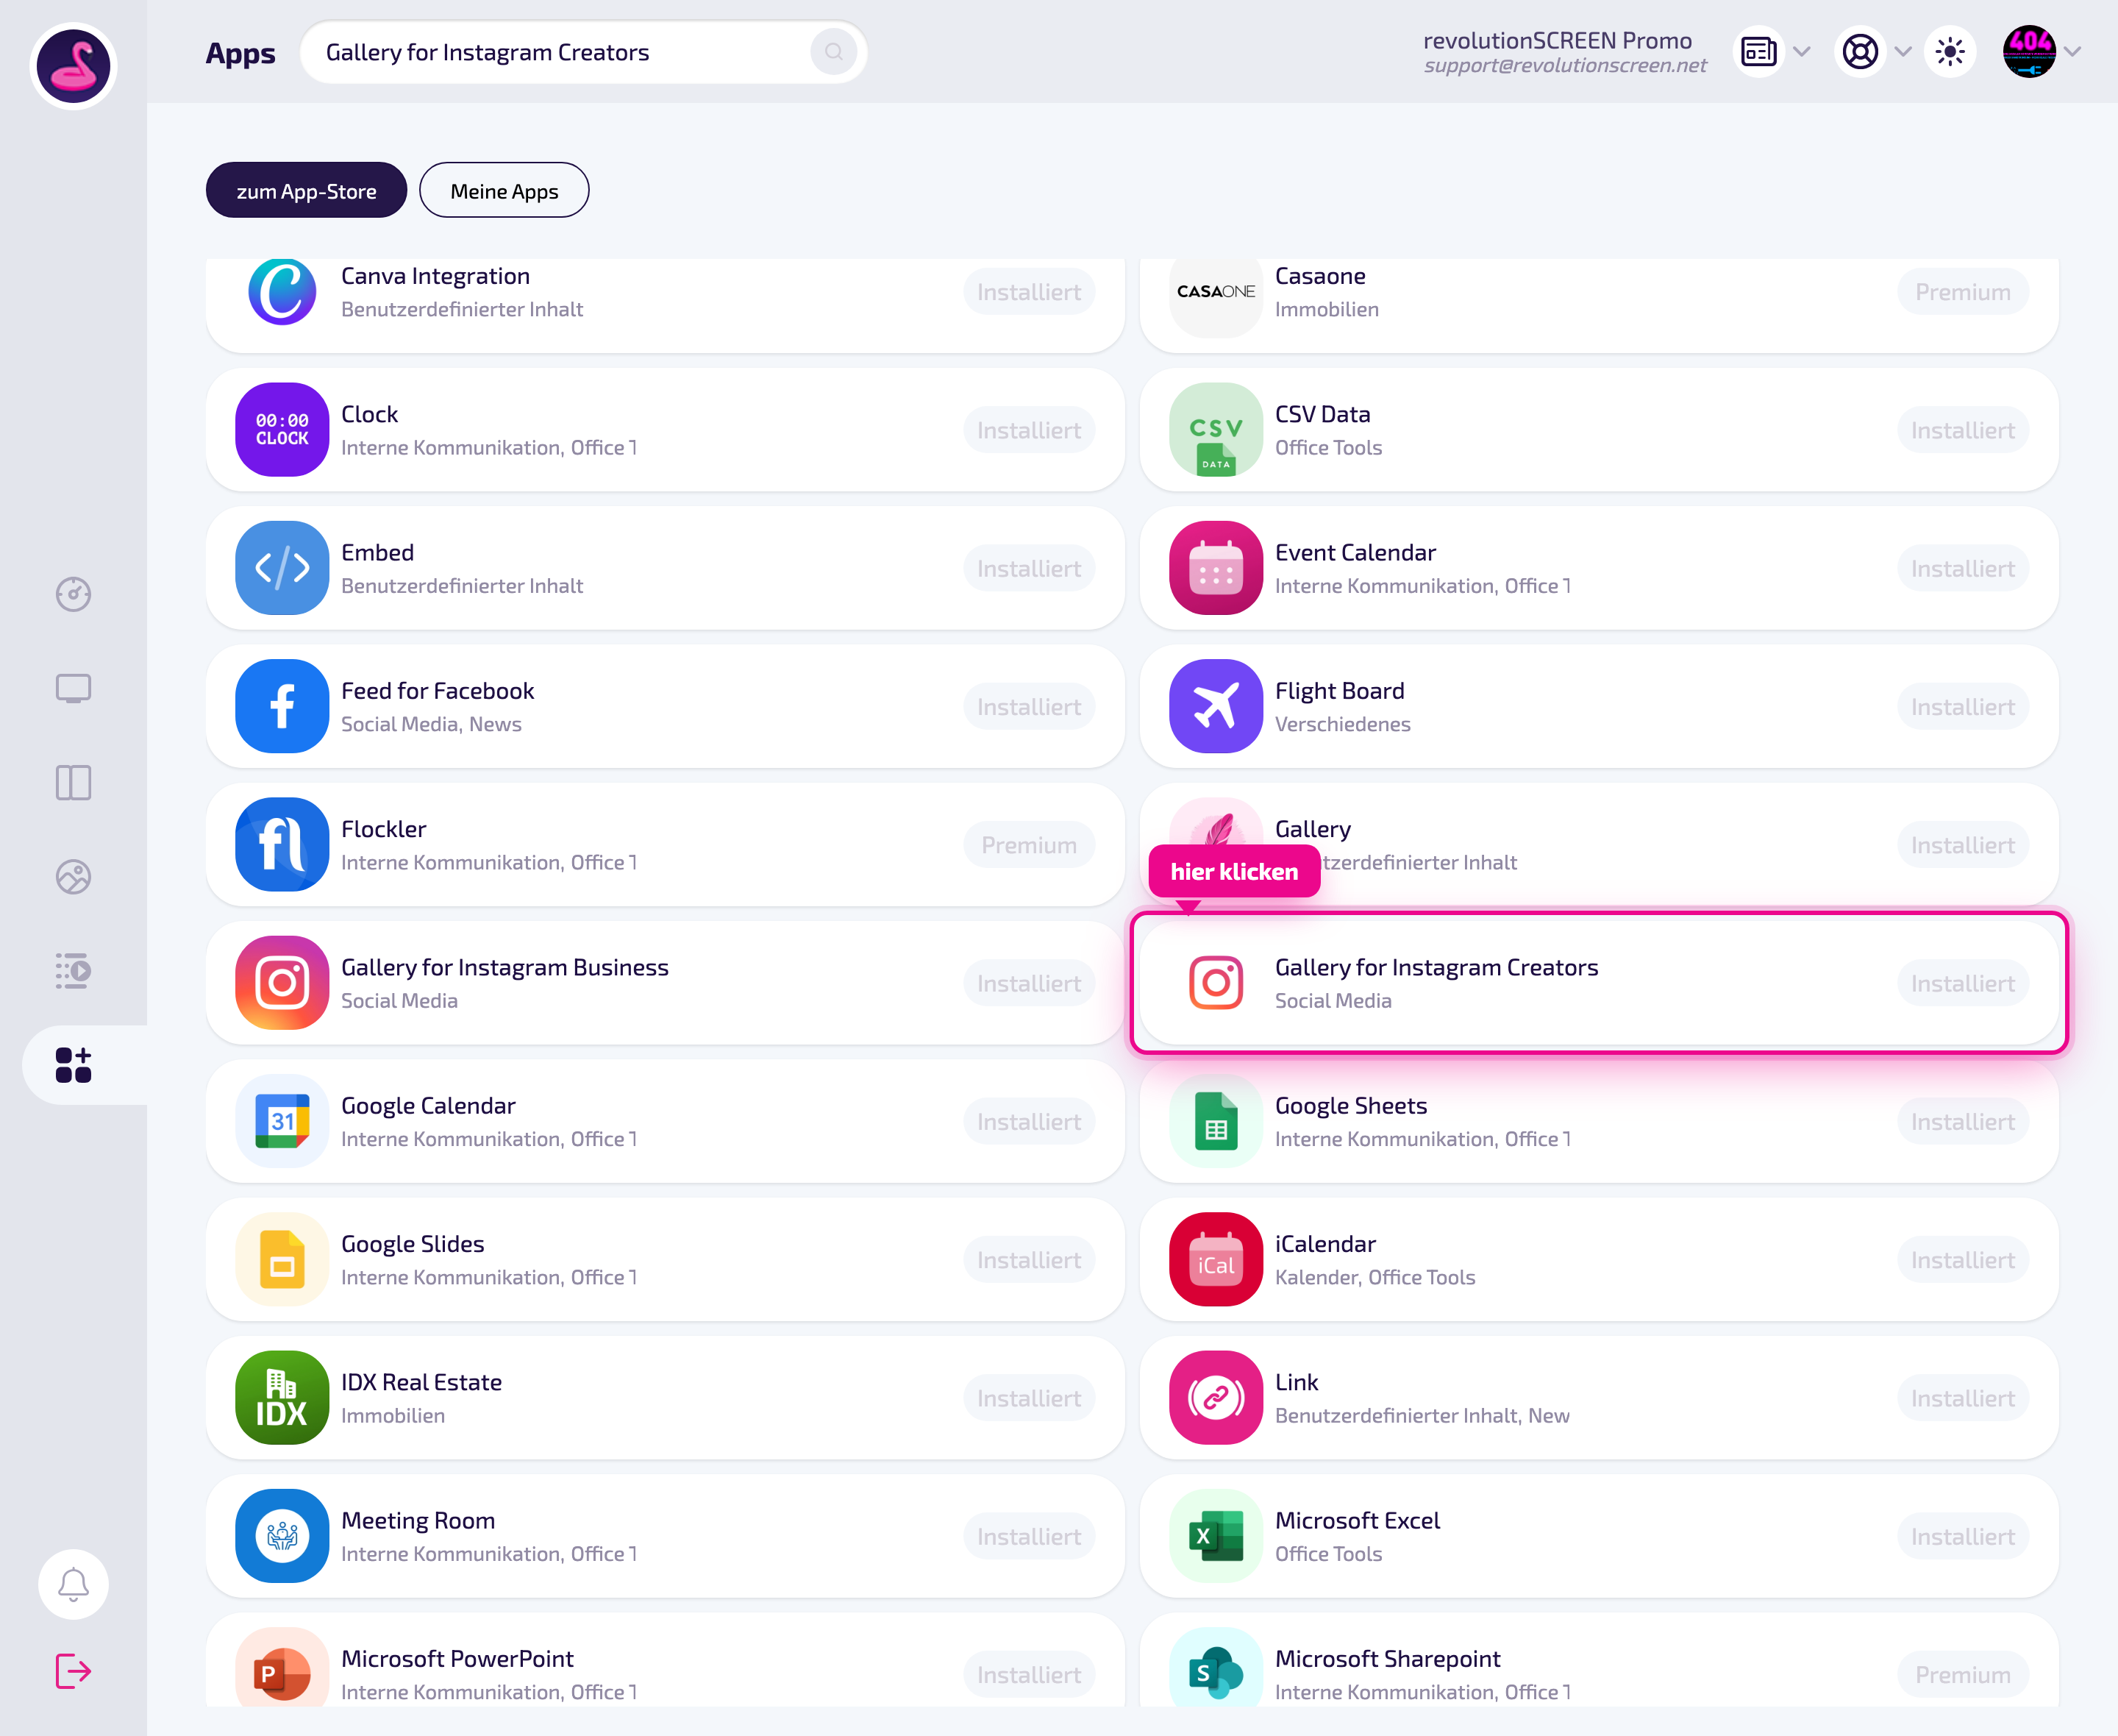2118x1736 pixels.
Task: Open the notifications bell icon
Action: click(x=73, y=1584)
